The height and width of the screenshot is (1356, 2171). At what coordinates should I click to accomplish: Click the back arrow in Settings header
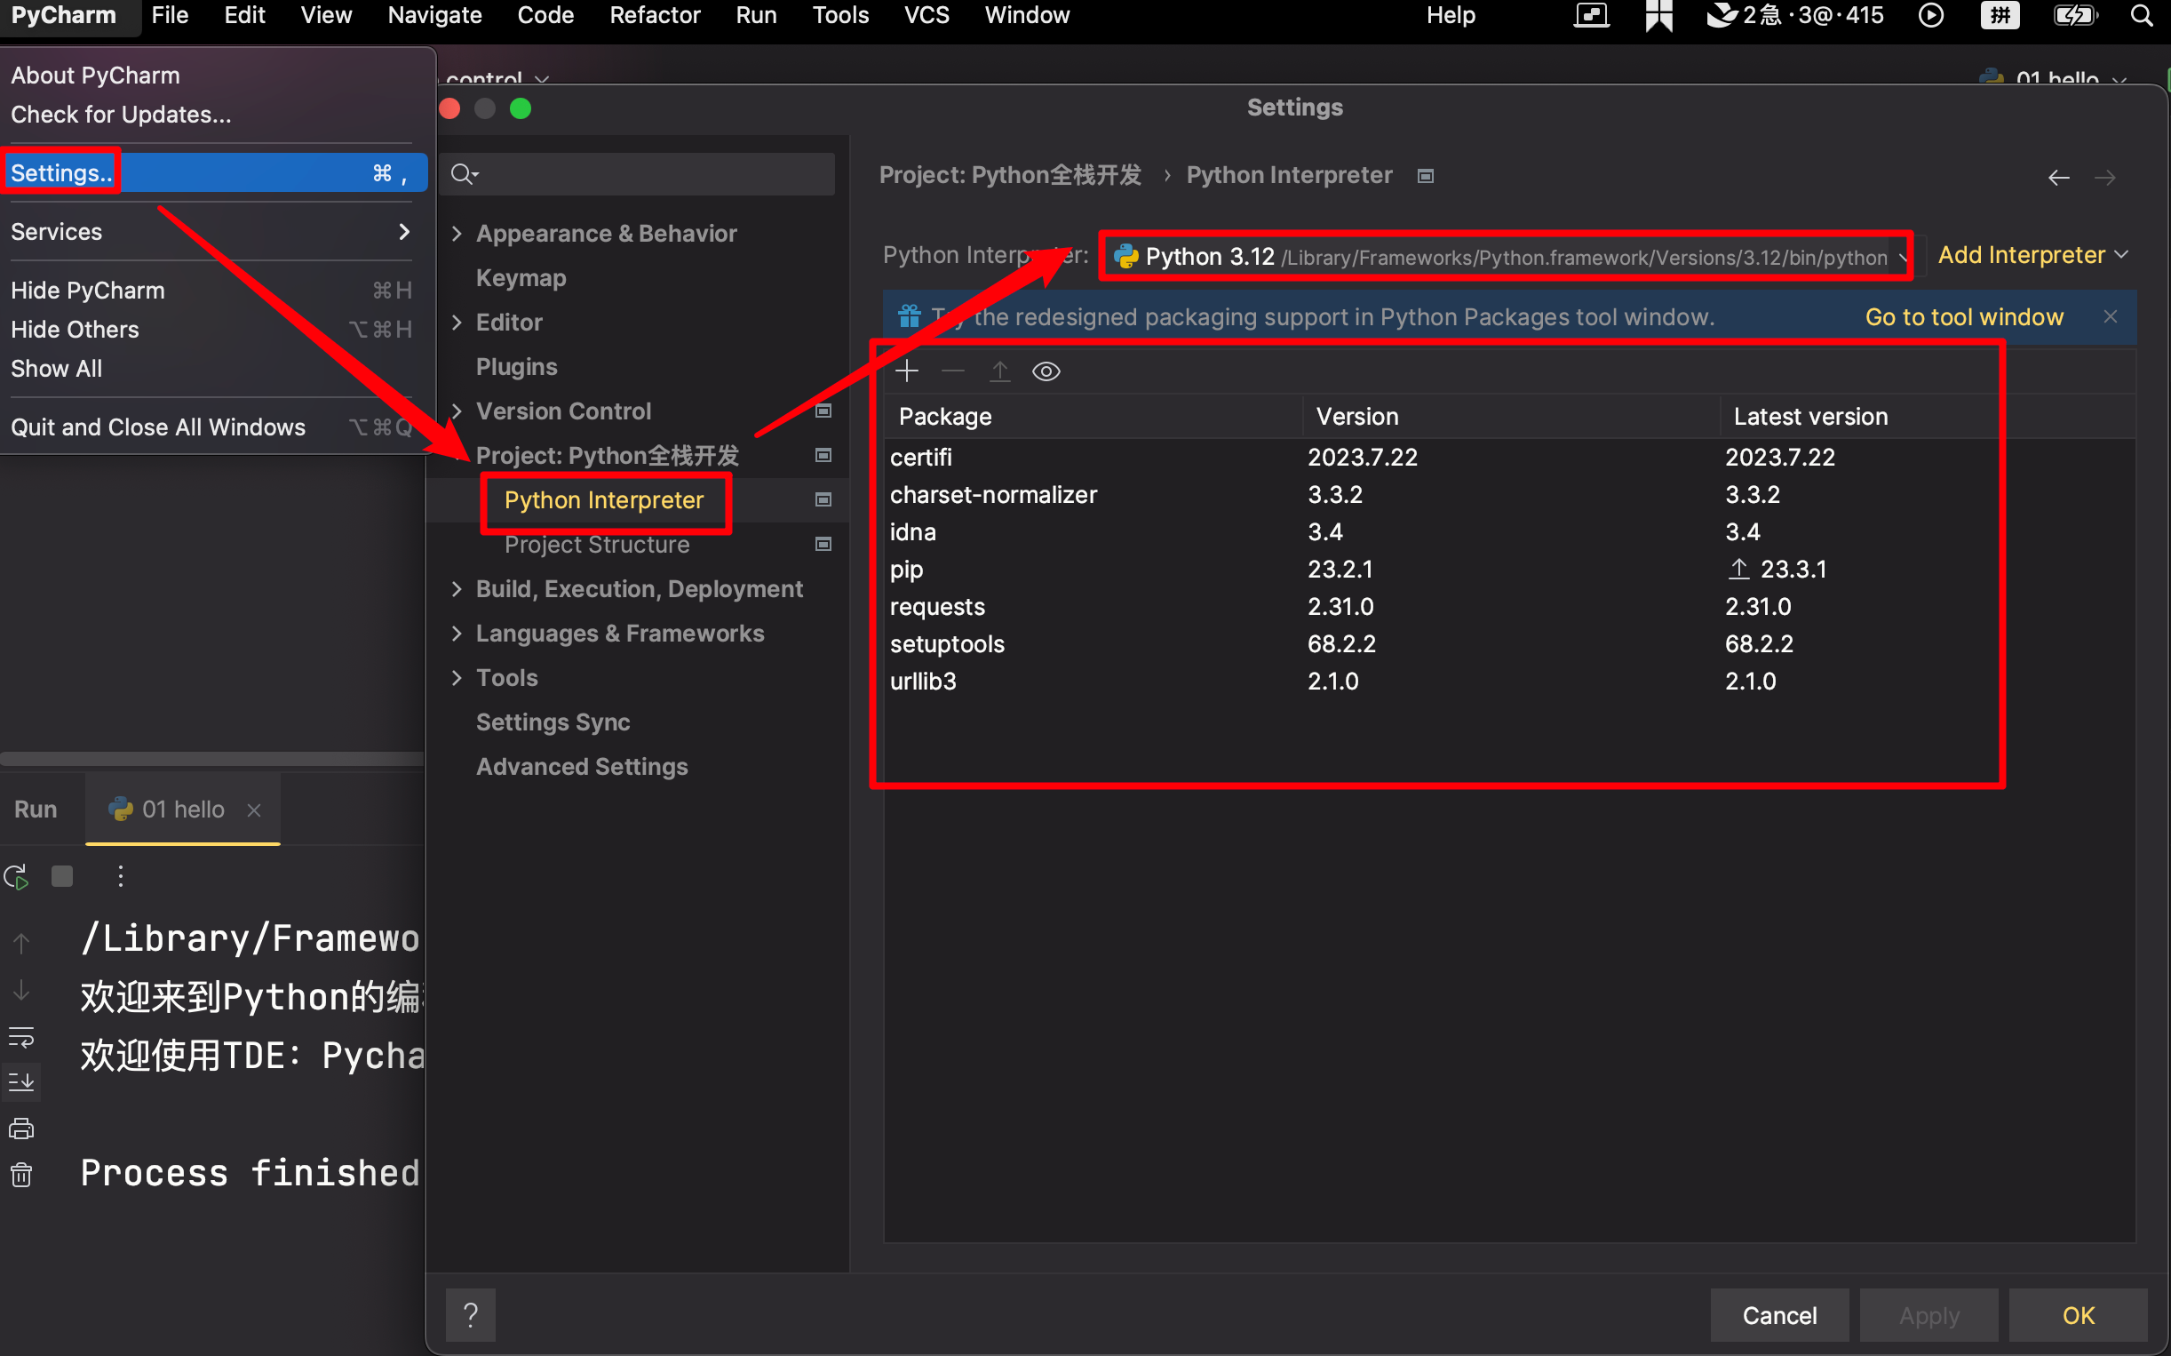pos(2058,178)
